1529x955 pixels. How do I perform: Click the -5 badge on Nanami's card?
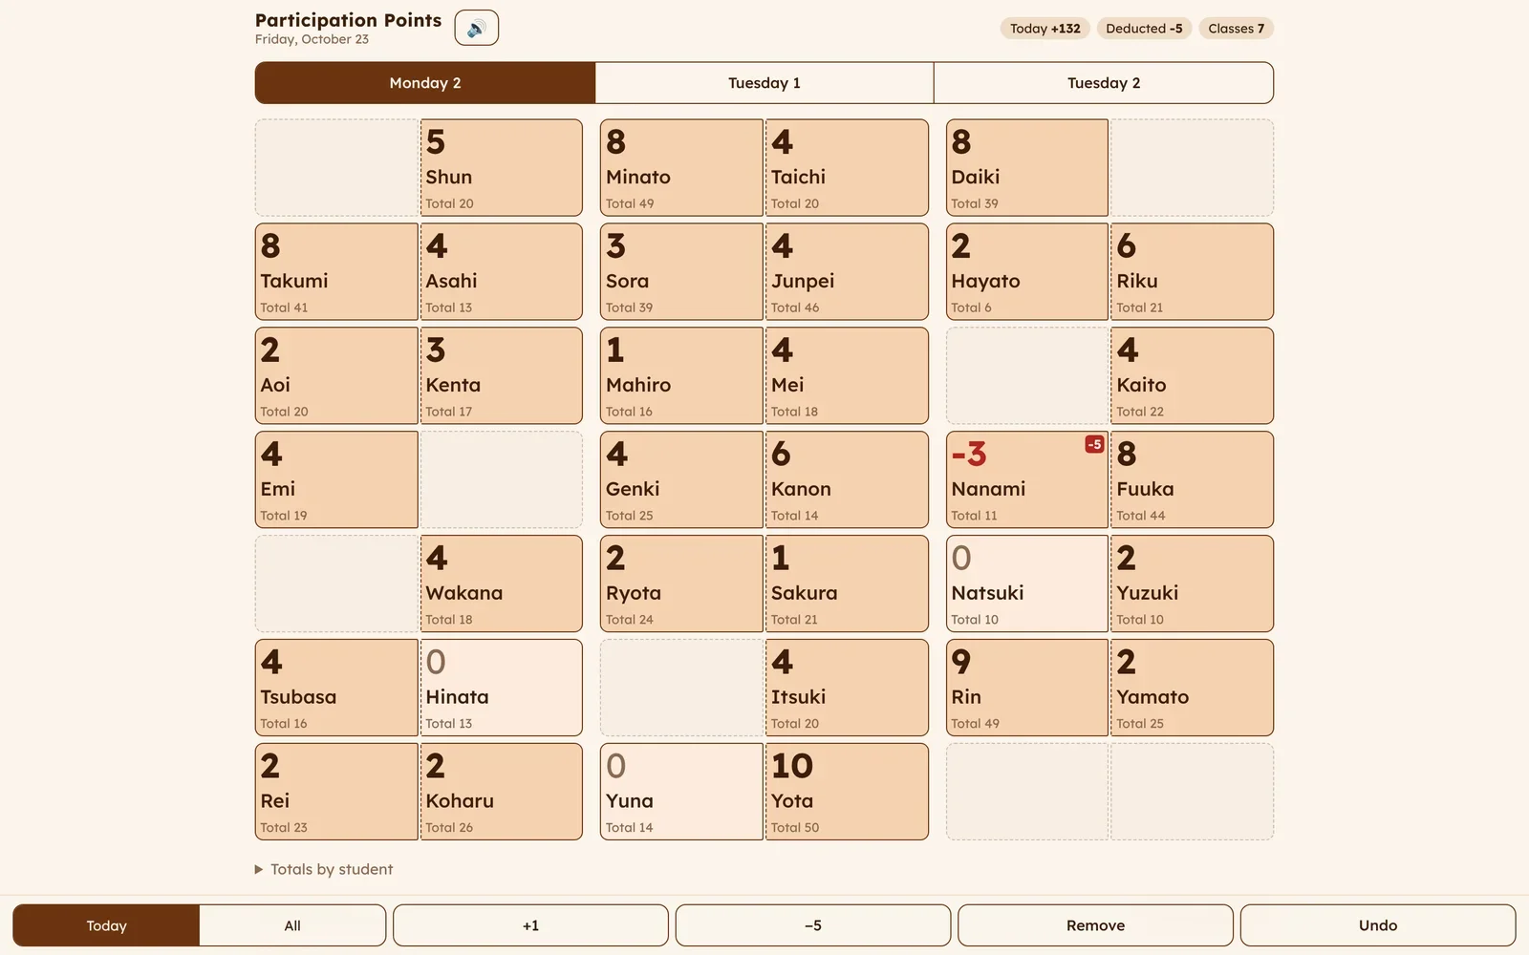point(1094,444)
